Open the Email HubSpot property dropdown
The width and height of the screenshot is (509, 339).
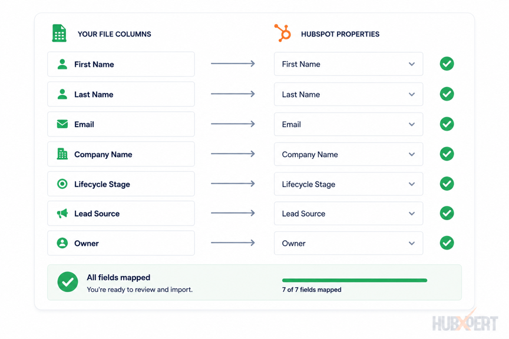click(348, 124)
